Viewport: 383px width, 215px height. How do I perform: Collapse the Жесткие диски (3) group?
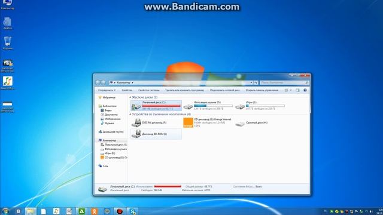click(130, 97)
